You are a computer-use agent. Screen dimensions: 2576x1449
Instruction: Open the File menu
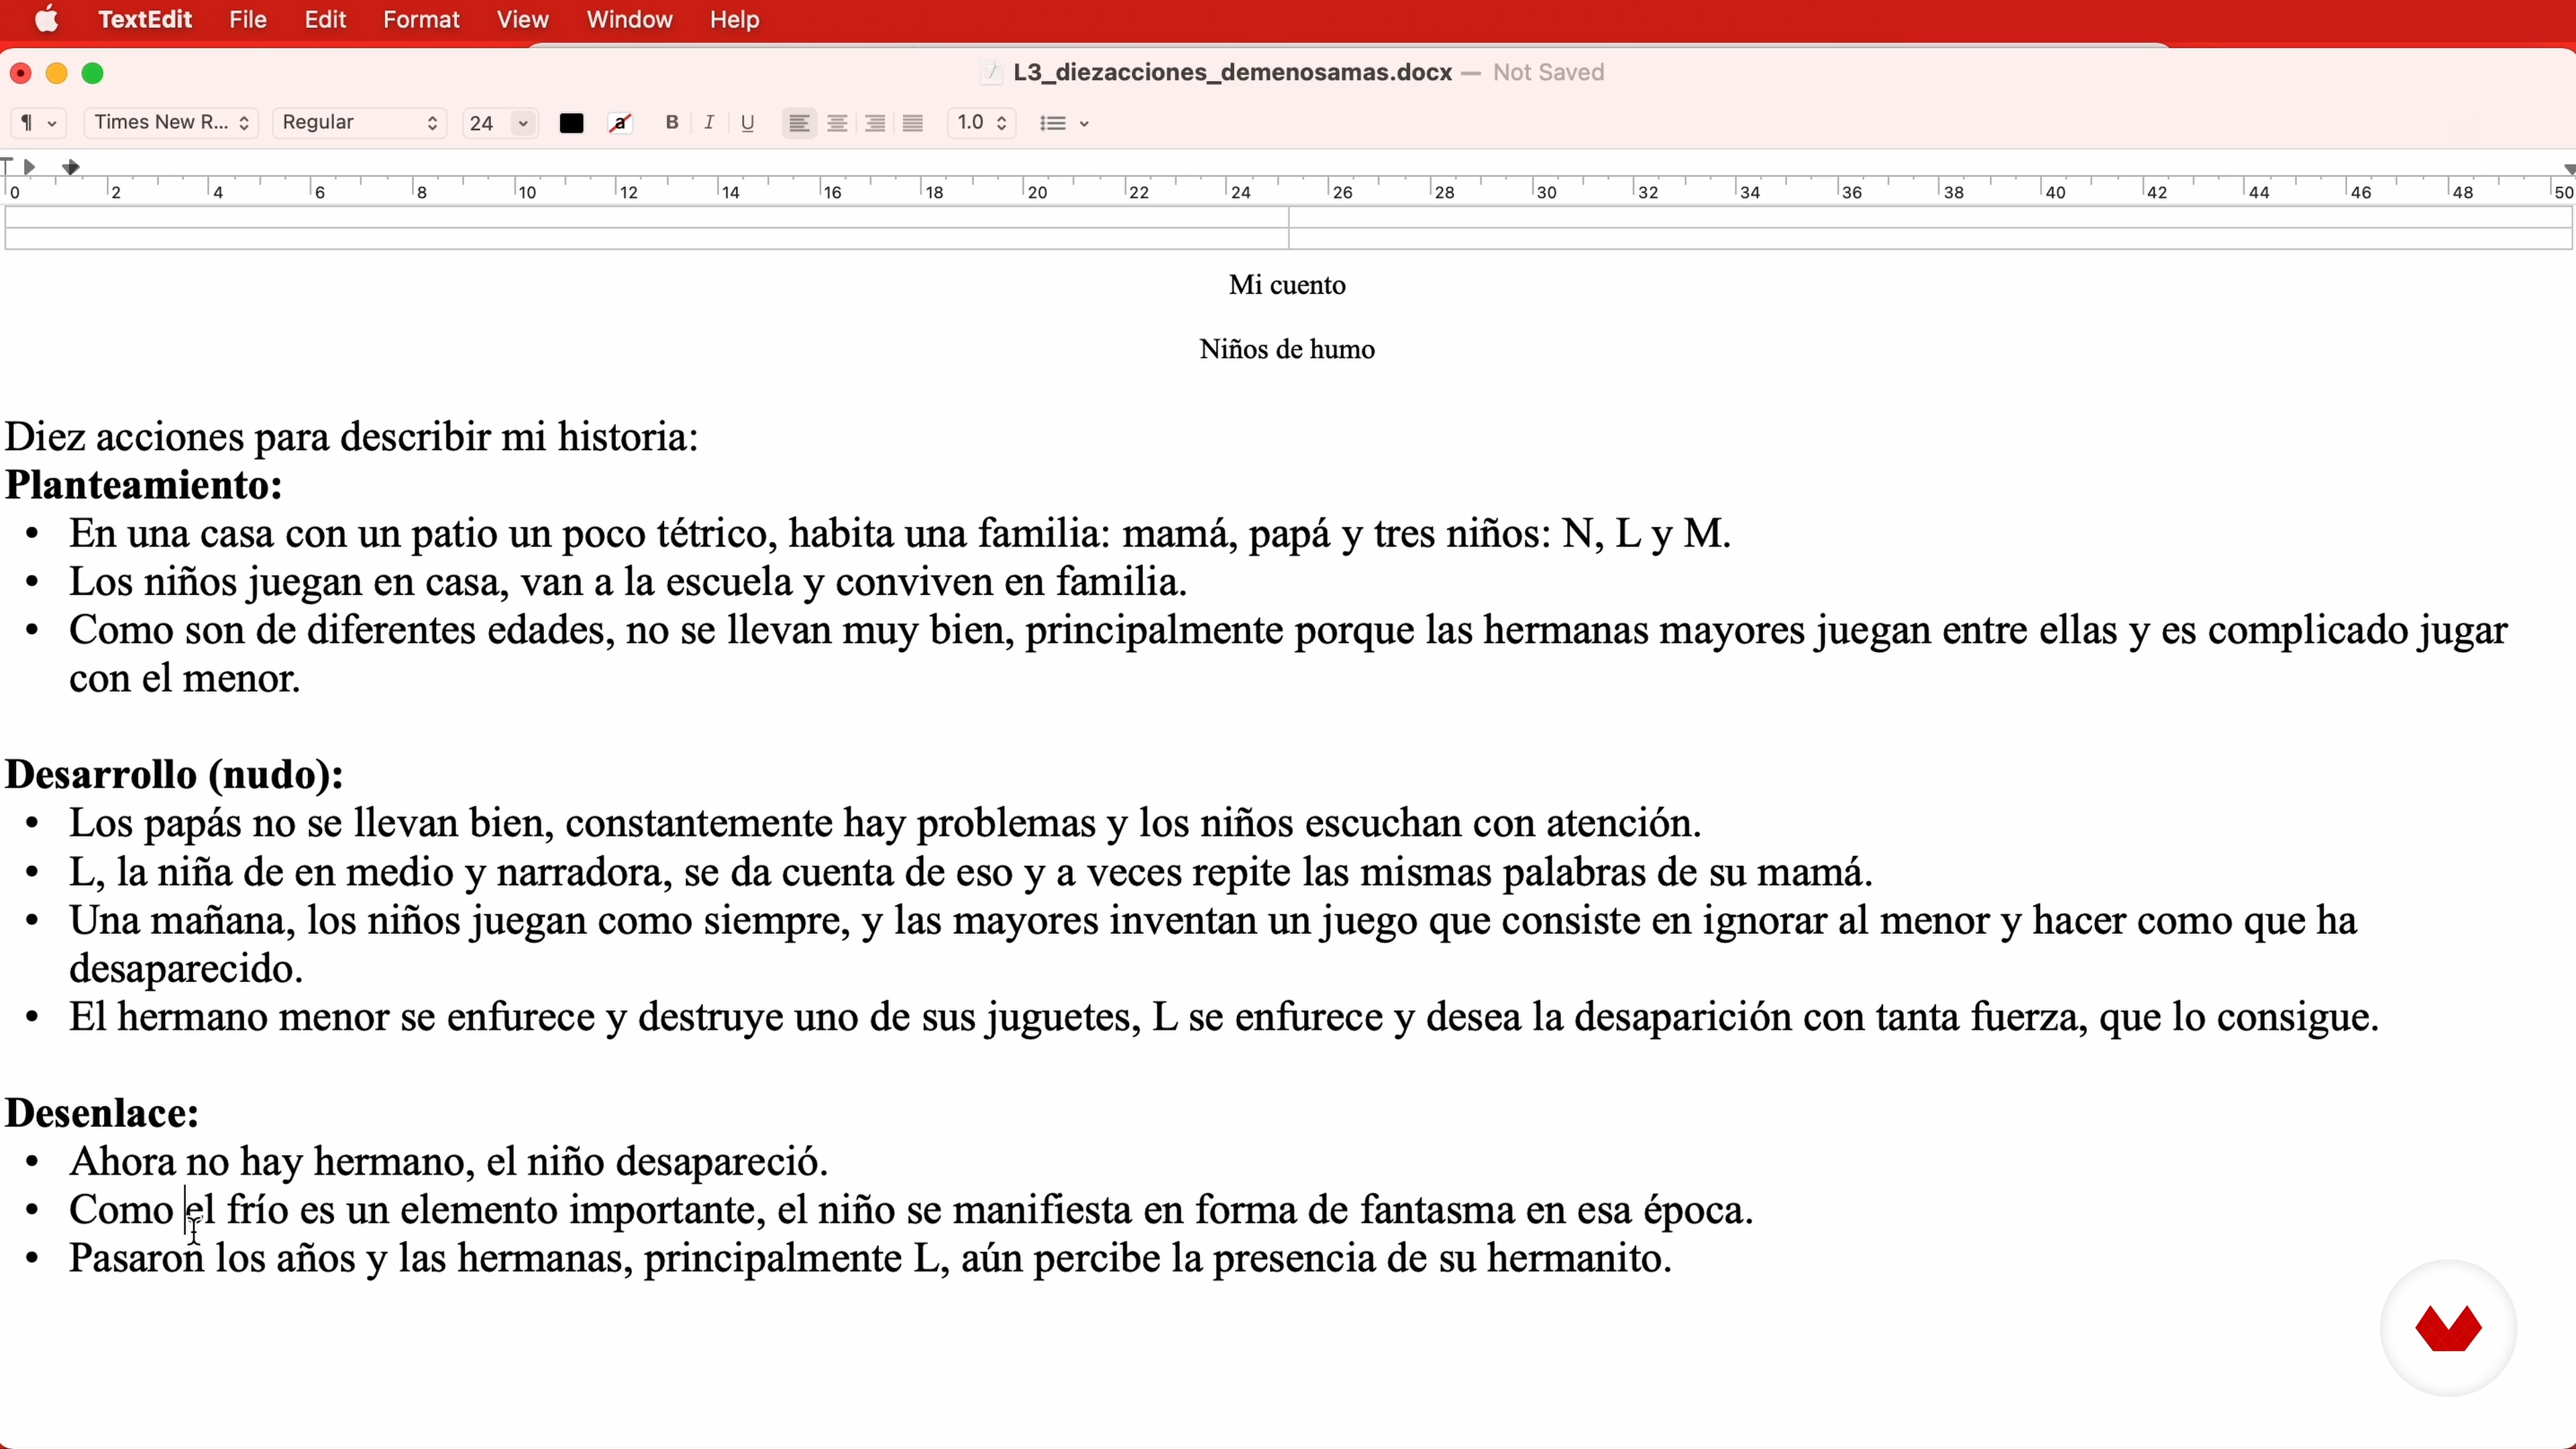pyautogui.click(x=247, y=19)
